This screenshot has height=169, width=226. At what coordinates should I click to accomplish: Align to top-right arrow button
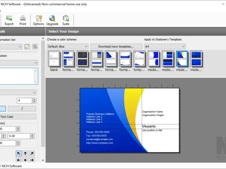(32, 154)
